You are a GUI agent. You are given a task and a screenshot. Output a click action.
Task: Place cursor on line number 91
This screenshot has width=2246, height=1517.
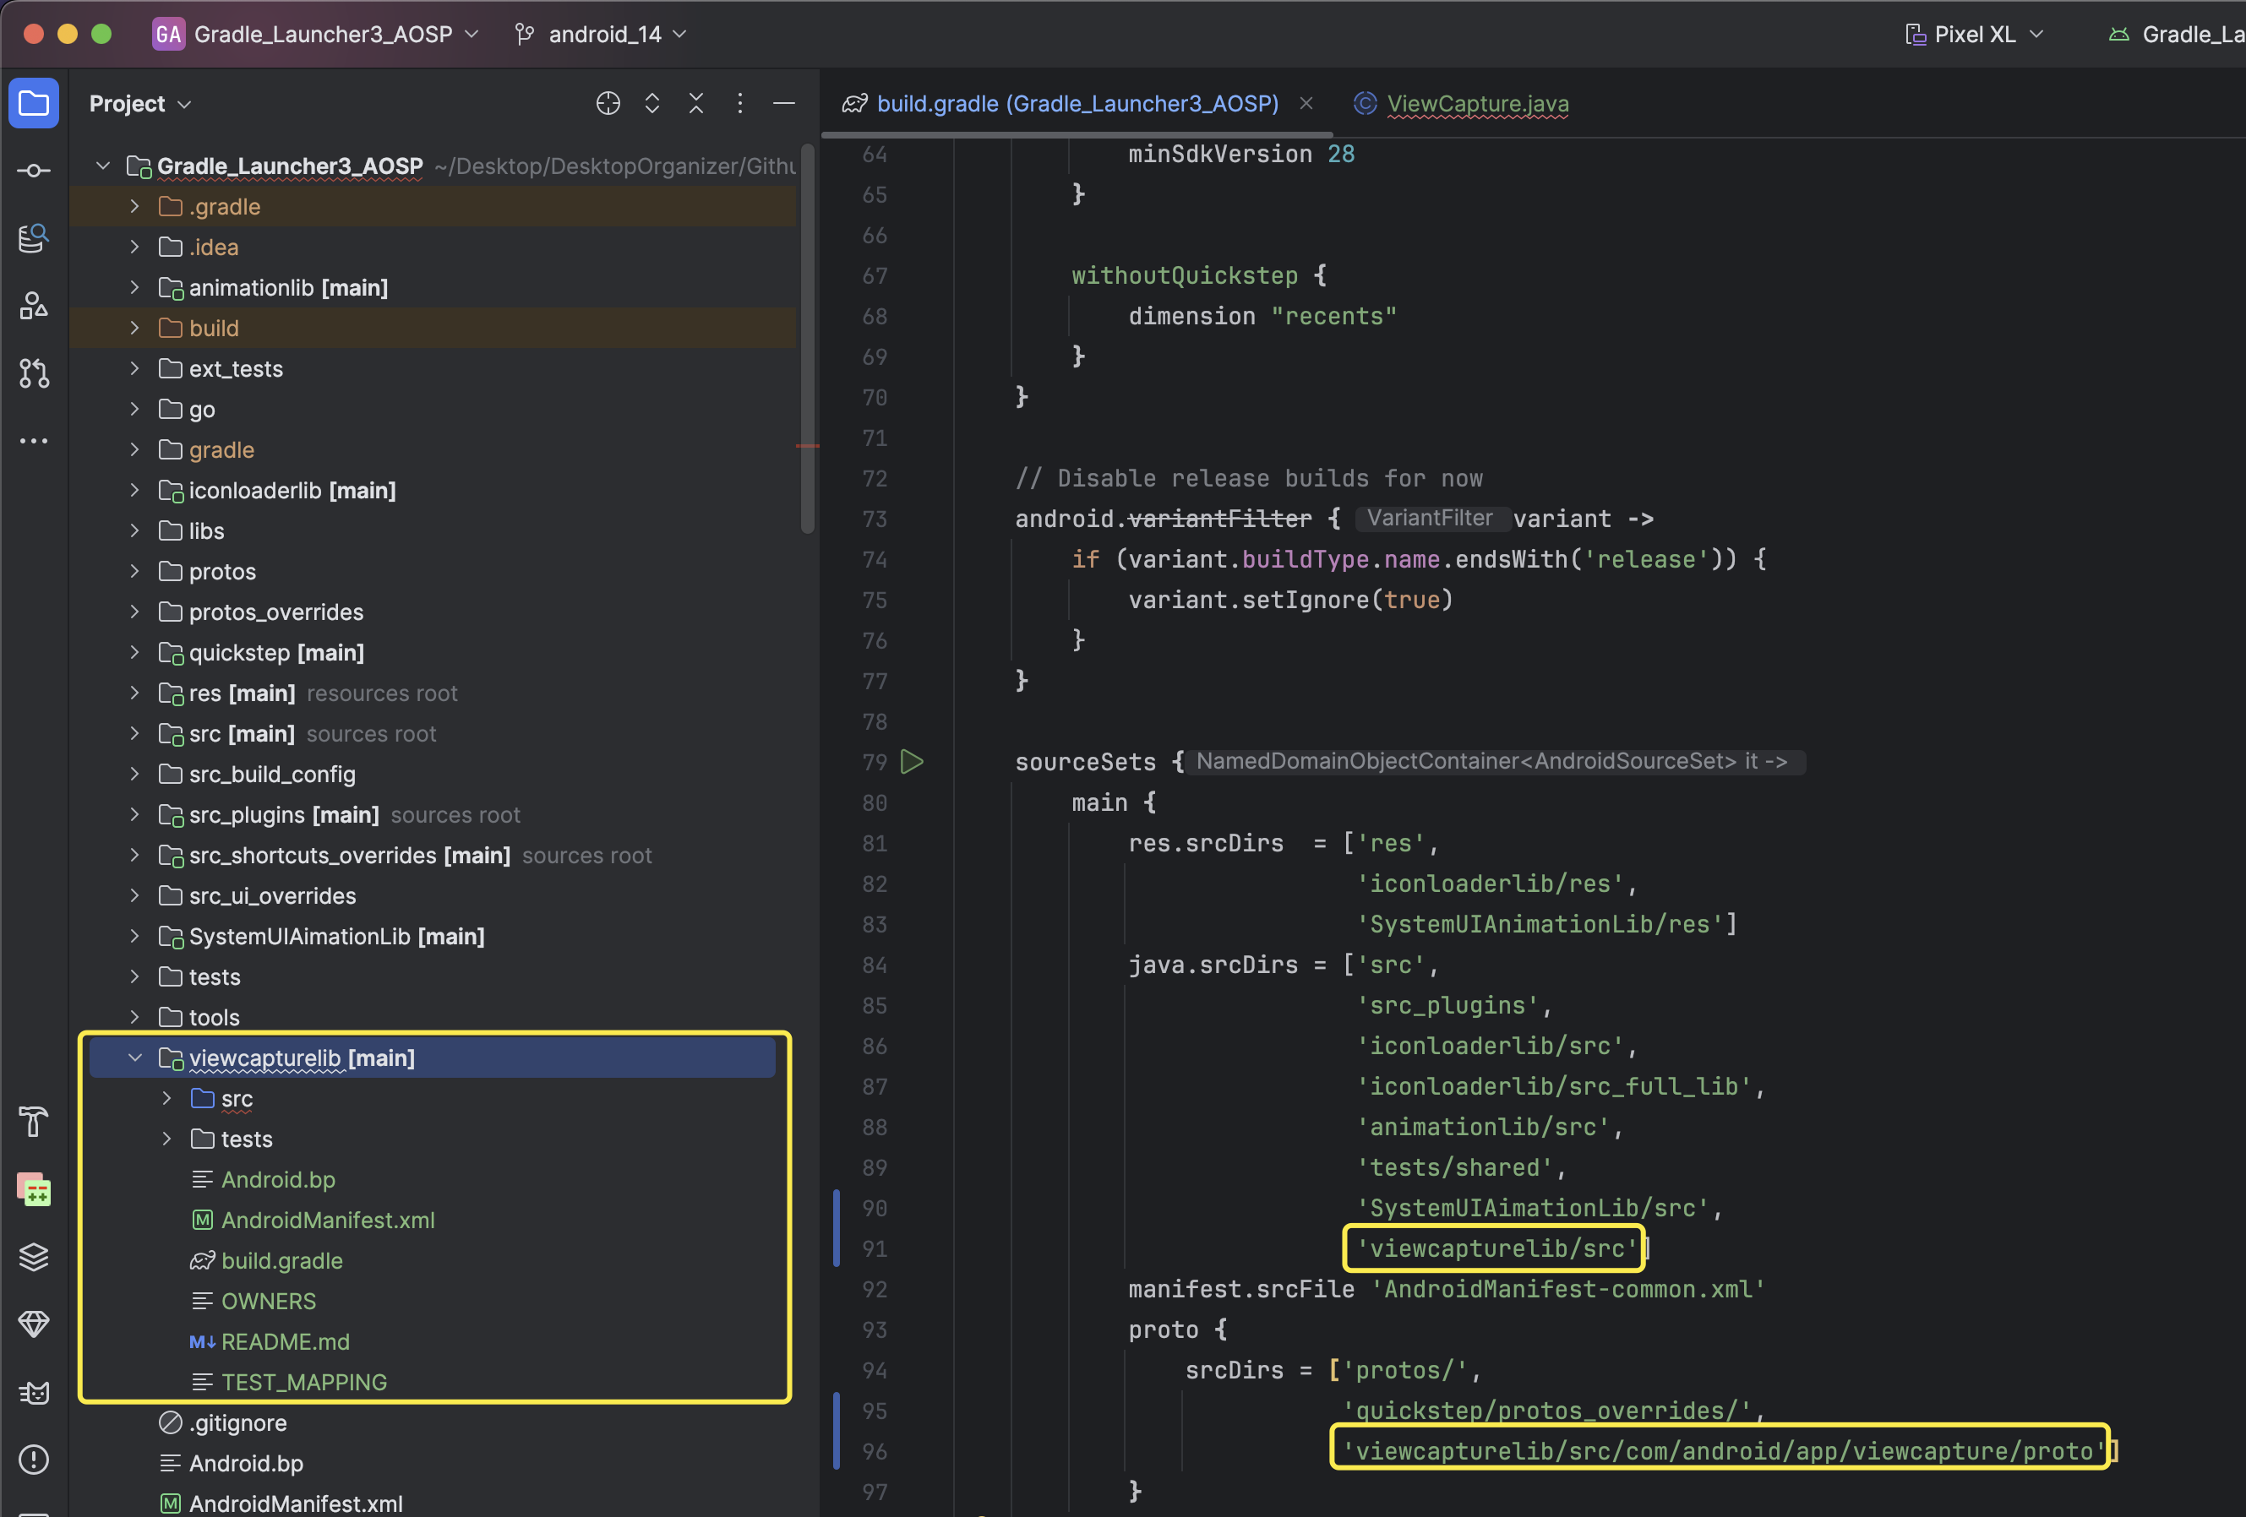[x=875, y=1248]
